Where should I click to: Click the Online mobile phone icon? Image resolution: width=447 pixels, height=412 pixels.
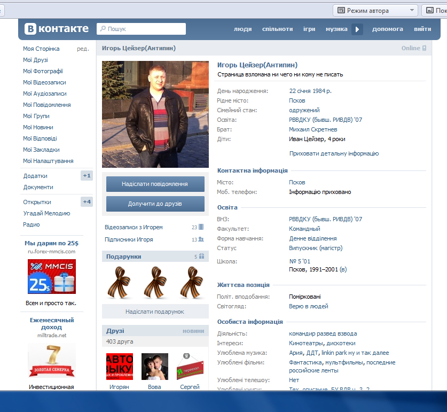(424, 48)
